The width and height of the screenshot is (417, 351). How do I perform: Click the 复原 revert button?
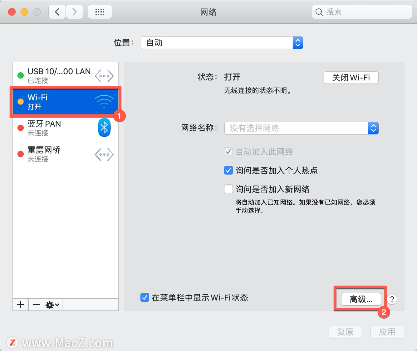point(345,332)
